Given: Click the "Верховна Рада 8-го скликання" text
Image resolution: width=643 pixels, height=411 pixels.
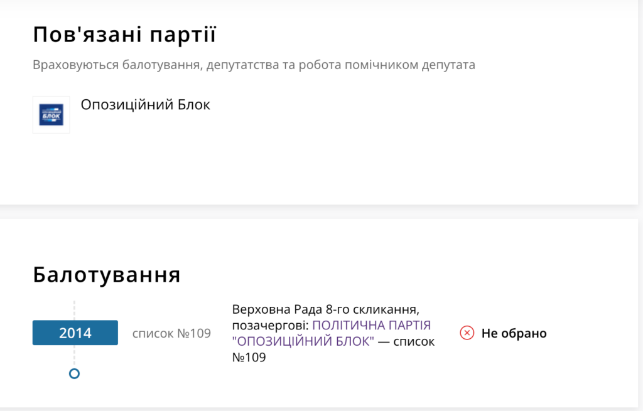Looking at the screenshot, I should pos(325,309).
